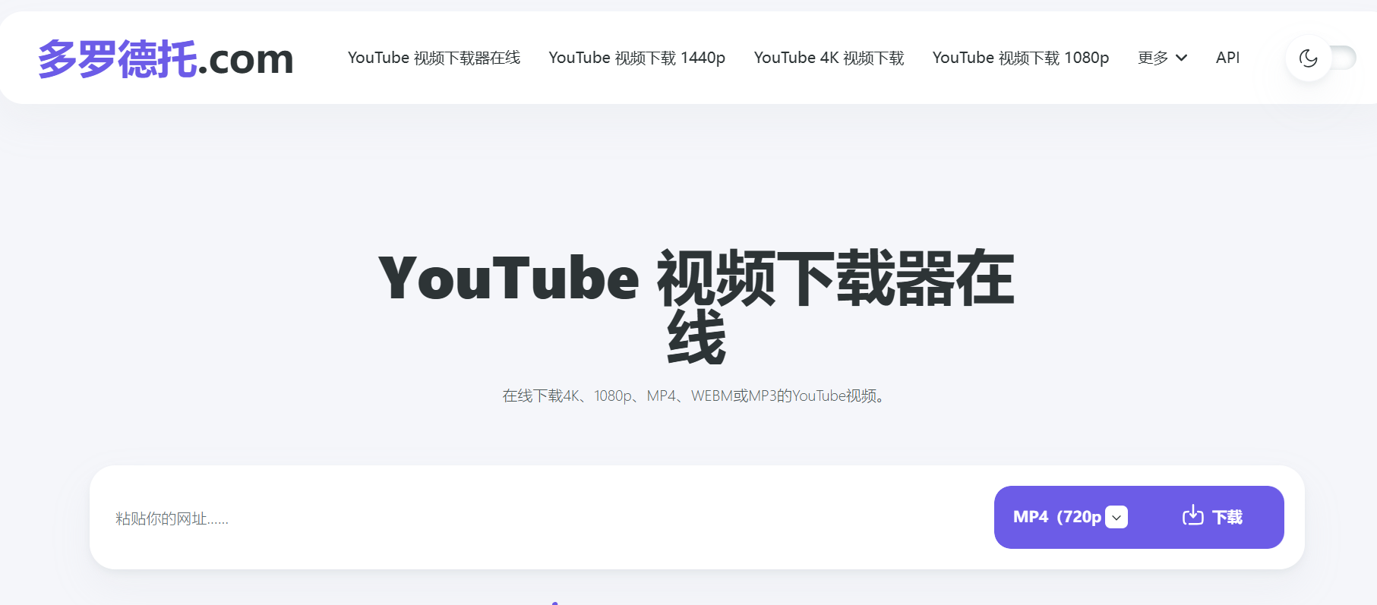Open YouTube 视频下载 1440p nav link

[x=636, y=58]
